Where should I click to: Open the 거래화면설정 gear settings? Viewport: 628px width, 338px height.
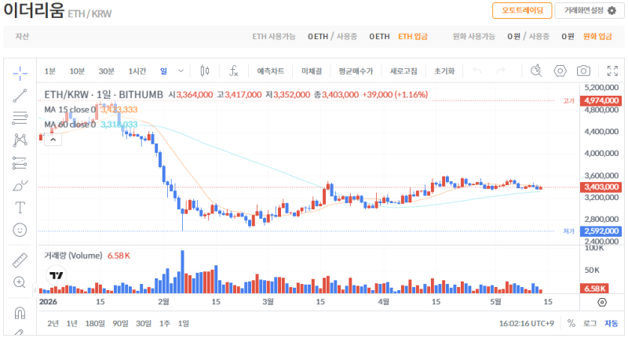pos(590,10)
